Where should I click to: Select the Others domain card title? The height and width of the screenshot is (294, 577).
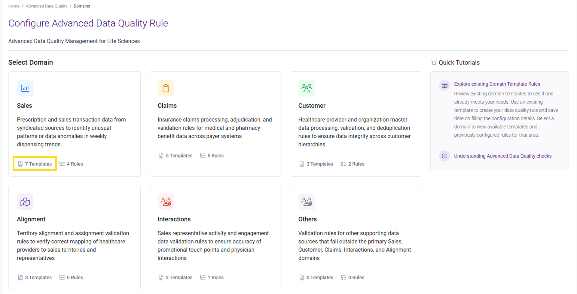tap(307, 219)
